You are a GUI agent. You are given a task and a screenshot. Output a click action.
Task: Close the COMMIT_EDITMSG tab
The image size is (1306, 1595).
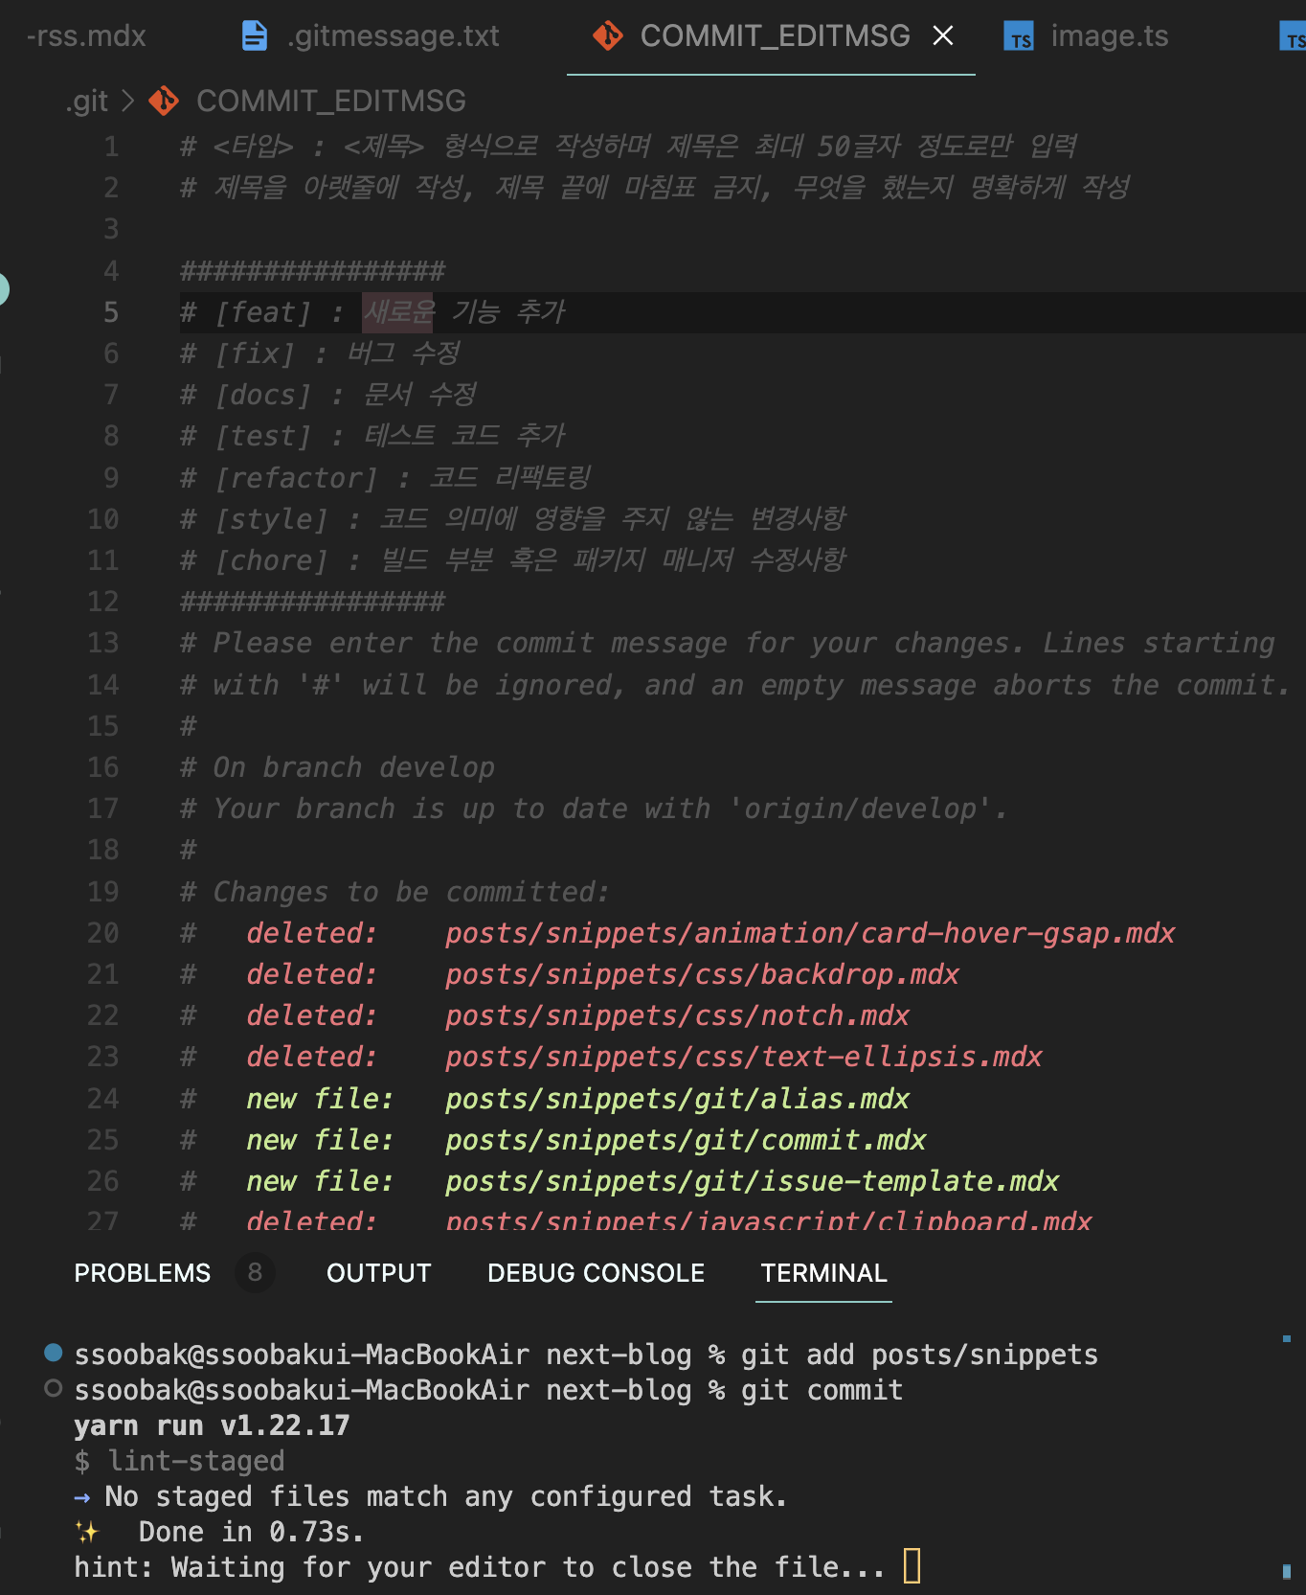(x=943, y=36)
